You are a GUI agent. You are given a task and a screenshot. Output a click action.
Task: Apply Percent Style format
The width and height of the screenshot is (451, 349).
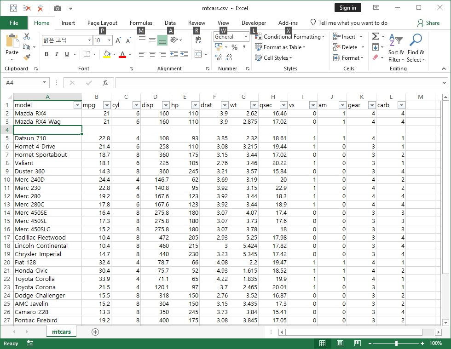pyautogui.click(x=234, y=47)
